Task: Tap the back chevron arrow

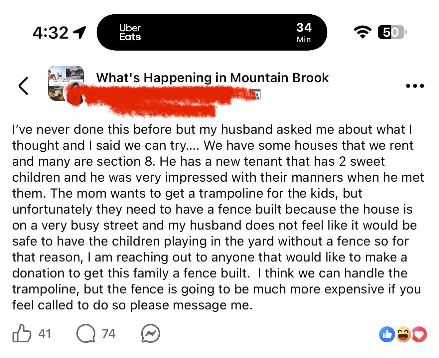Action: pyautogui.click(x=23, y=86)
